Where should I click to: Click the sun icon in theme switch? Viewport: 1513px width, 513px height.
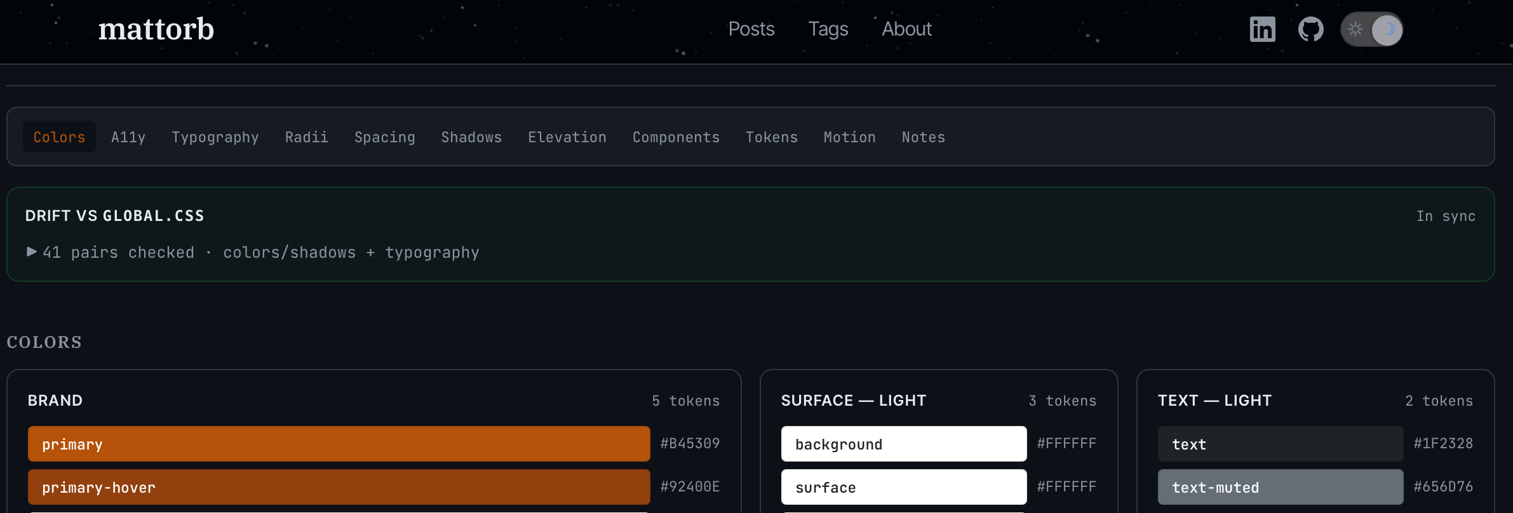(1355, 29)
